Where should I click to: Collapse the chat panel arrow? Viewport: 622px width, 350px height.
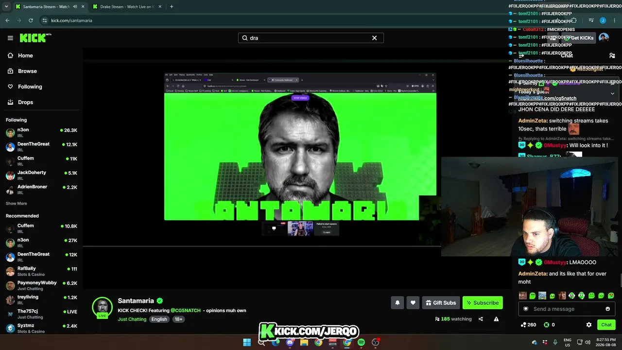click(x=521, y=55)
